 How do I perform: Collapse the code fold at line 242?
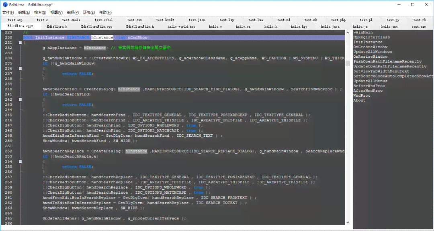[x=20, y=99]
